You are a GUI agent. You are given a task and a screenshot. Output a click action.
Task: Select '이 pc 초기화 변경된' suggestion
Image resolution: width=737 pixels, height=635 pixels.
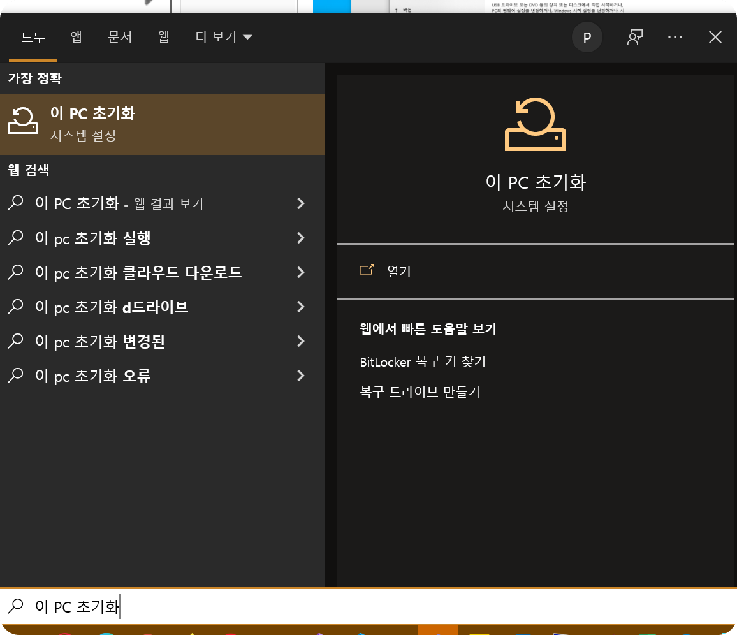pyautogui.click(x=162, y=341)
